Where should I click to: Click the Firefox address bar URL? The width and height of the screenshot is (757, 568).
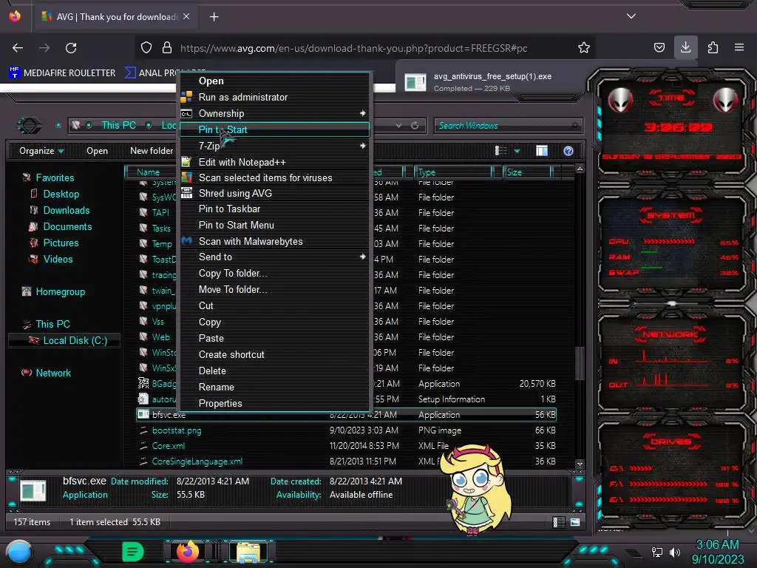click(353, 48)
